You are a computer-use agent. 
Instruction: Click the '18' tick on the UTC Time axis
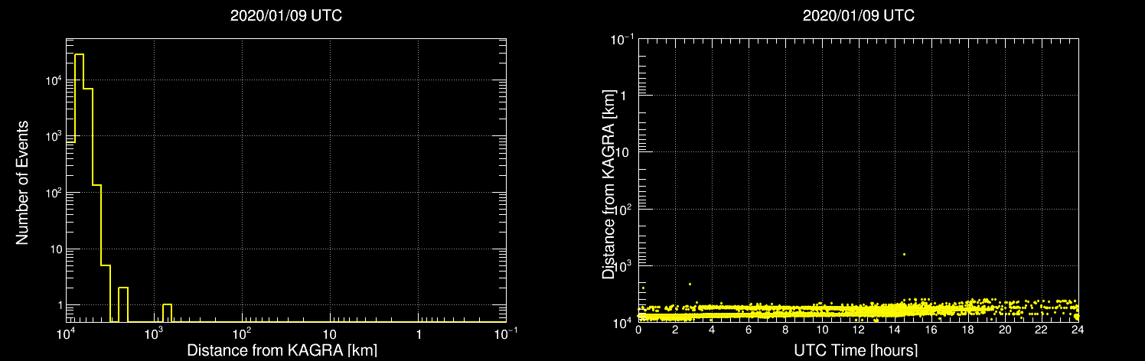969,330
